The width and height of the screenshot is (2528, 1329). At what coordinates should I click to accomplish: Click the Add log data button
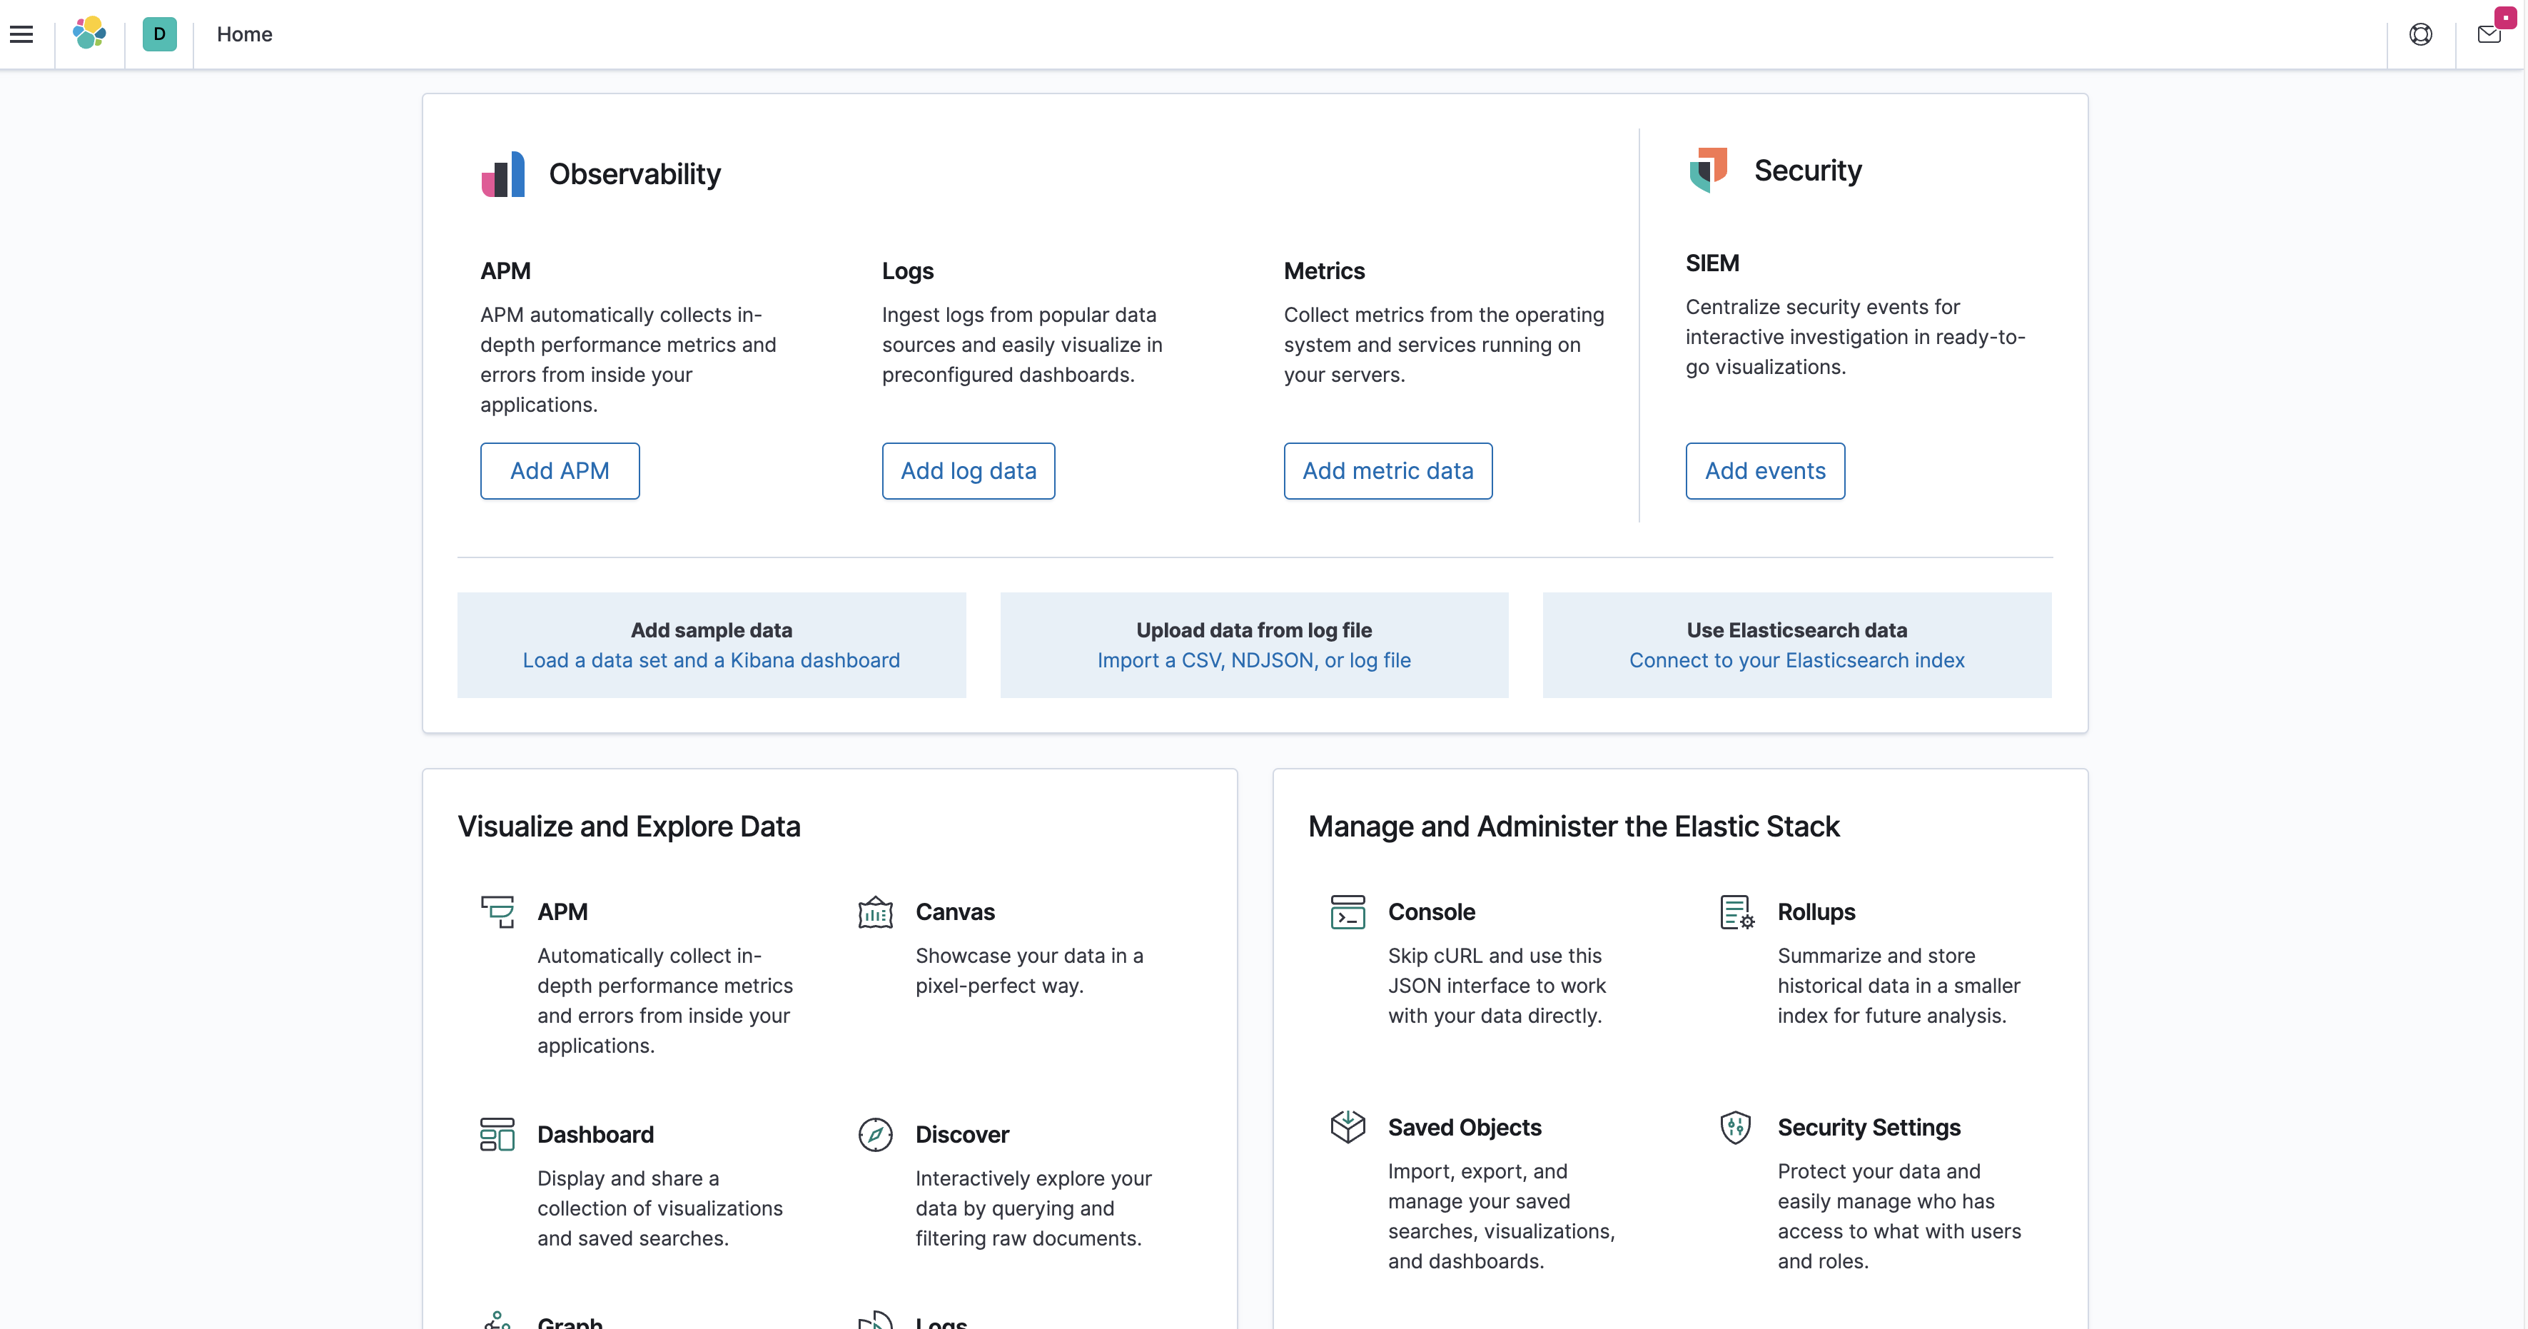click(968, 471)
